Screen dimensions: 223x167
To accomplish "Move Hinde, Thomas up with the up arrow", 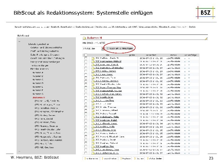I will point(185,107).
